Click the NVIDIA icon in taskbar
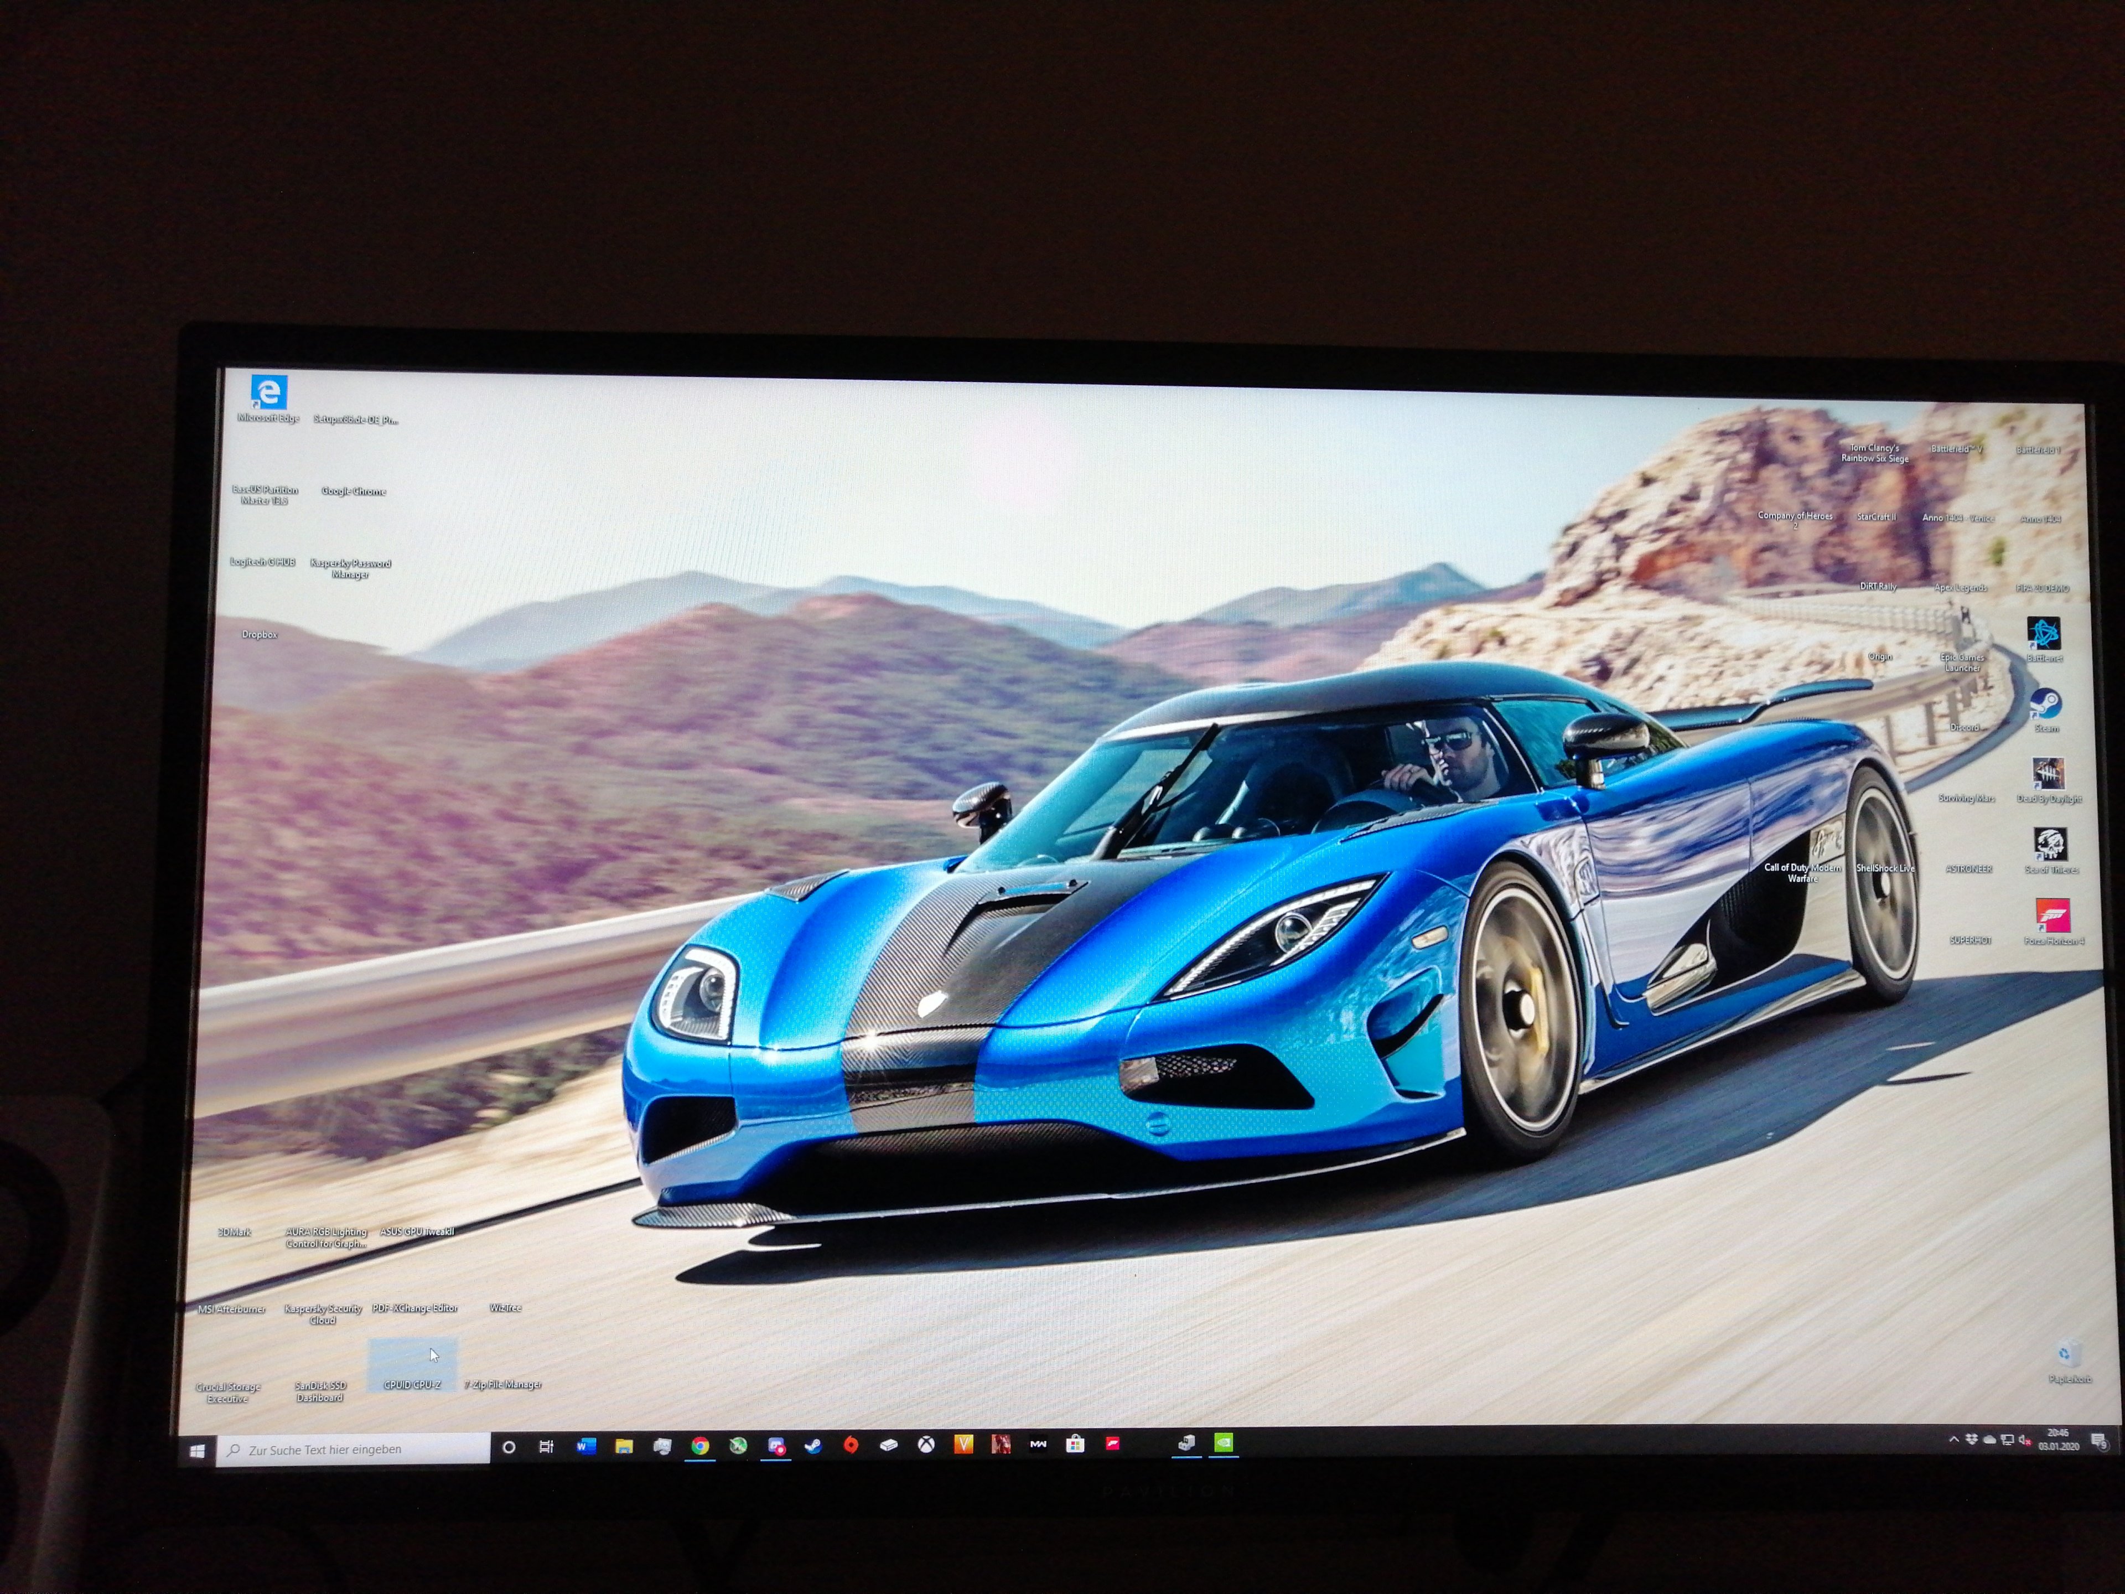The width and height of the screenshot is (2125, 1594). 1224,1442
